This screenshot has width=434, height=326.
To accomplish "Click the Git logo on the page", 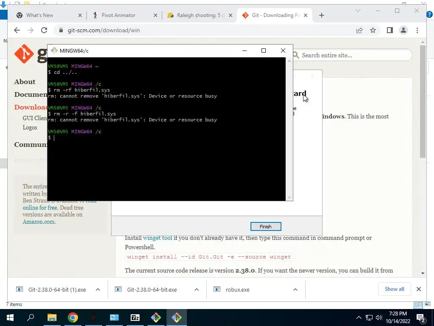I will pos(24,53).
